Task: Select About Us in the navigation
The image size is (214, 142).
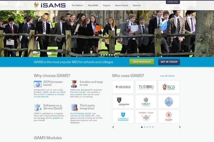Action: [137, 5]
